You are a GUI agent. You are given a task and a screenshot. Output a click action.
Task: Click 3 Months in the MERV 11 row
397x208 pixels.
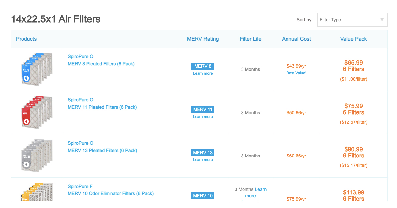(250, 113)
